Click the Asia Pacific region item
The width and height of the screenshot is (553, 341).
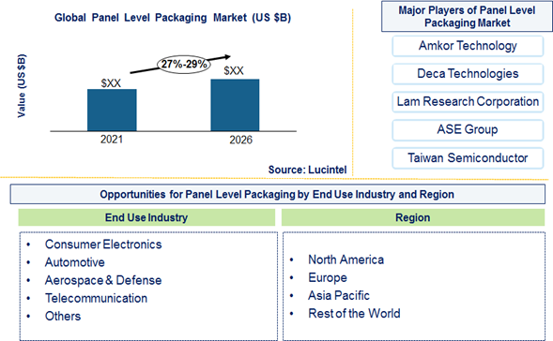[x=339, y=296]
